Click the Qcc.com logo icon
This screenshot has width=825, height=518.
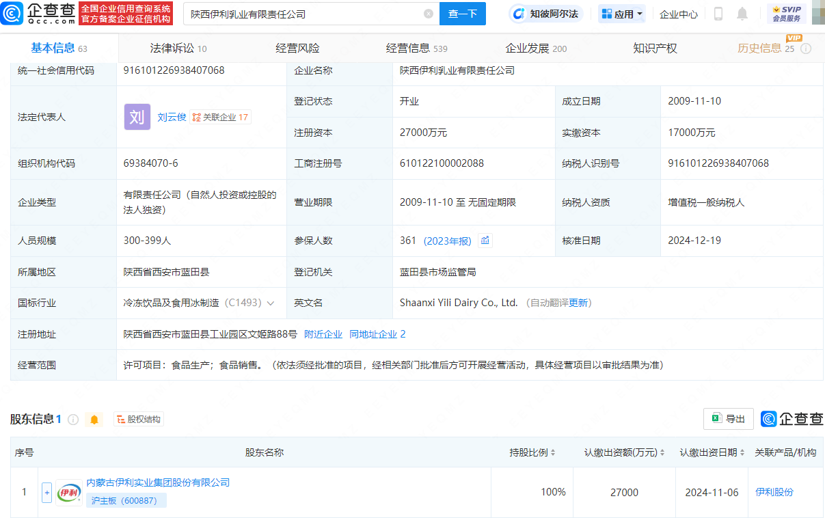pyautogui.click(x=13, y=13)
